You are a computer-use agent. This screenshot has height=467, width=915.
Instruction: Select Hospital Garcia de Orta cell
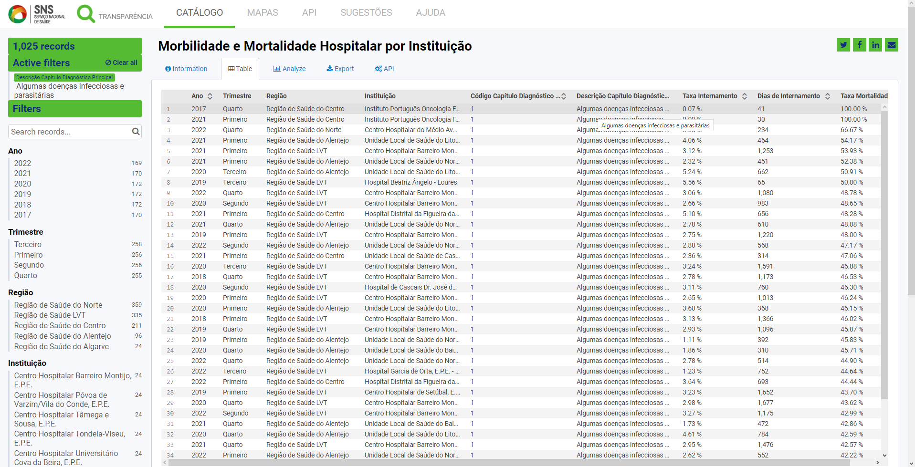click(x=412, y=371)
